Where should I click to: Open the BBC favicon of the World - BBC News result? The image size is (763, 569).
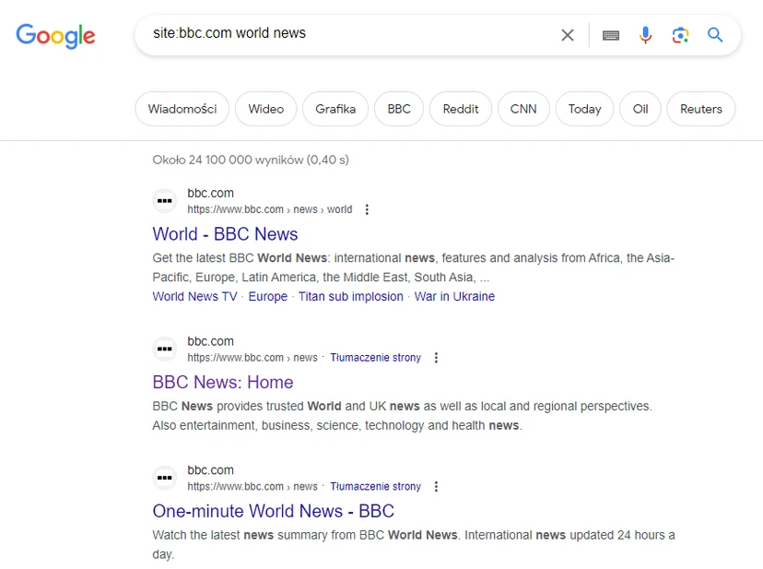[x=164, y=201]
